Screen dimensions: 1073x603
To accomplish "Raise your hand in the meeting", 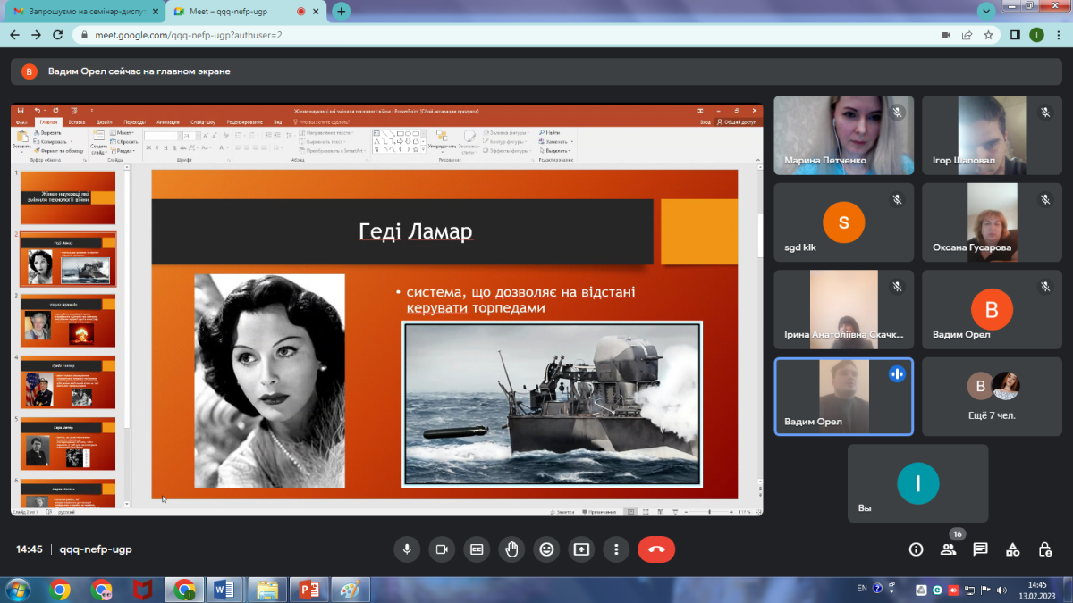I will click(x=511, y=549).
